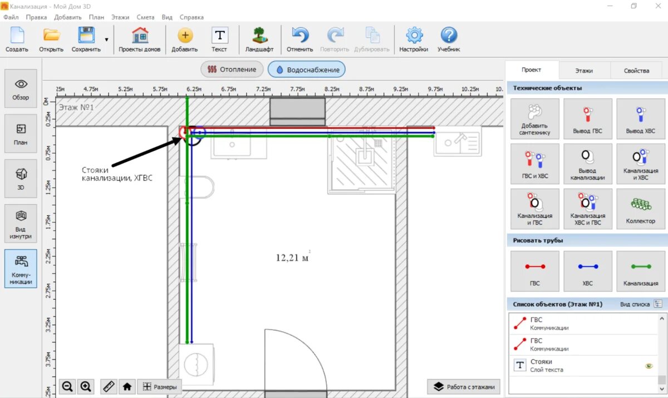Switch to Обзор view mode
Screen dimensions: 668x398
21,88
